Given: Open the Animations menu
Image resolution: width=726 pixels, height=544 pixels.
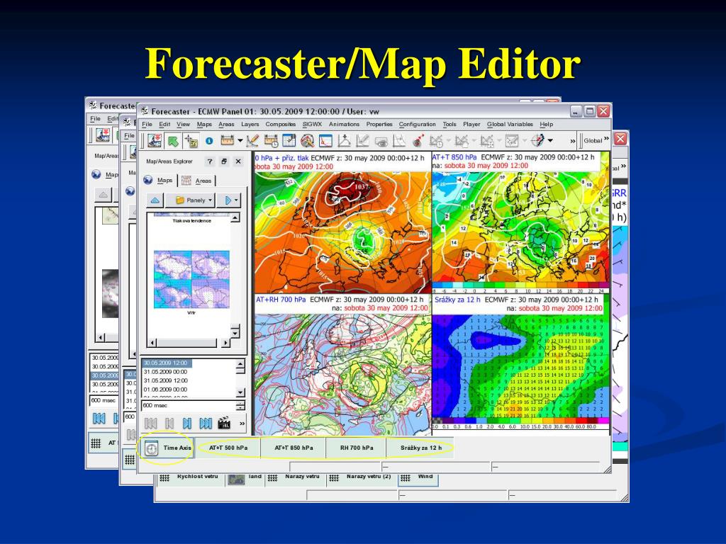Looking at the screenshot, I should pos(344,125).
